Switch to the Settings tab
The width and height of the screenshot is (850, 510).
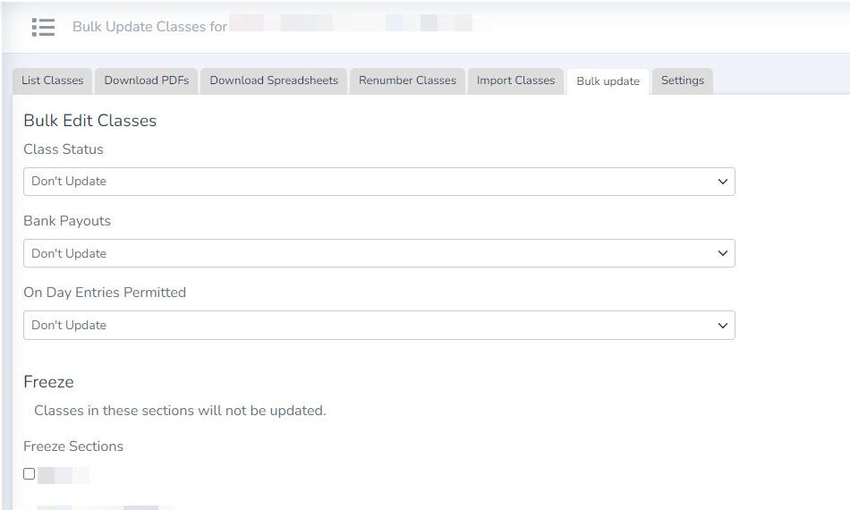[x=682, y=81]
